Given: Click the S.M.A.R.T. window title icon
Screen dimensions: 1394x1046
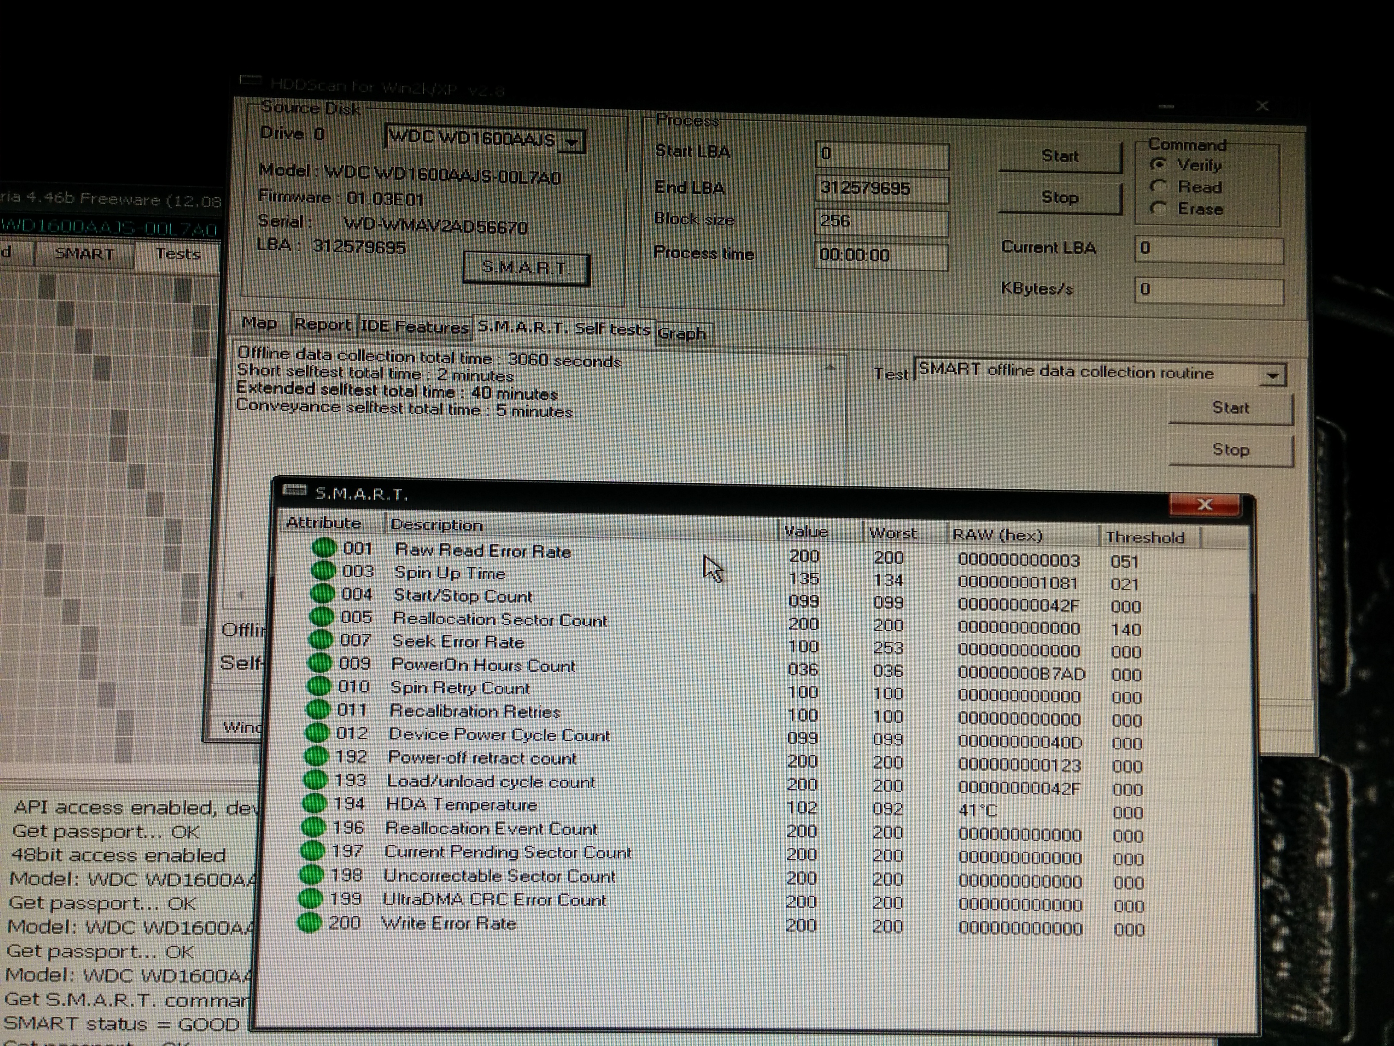Looking at the screenshot, I should coord(294,491).
